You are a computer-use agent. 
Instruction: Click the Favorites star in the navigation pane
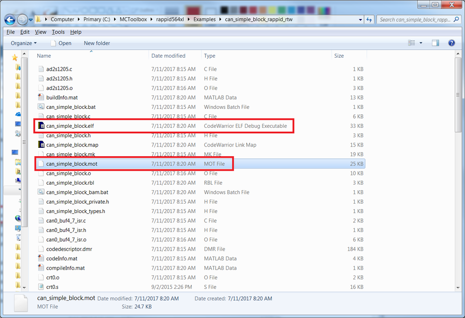[15, 58]
